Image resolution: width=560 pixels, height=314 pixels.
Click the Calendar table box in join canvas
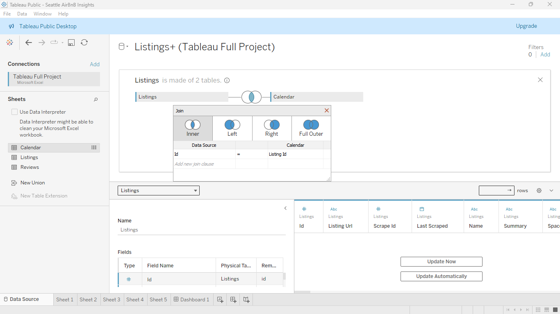click(317, 97)
